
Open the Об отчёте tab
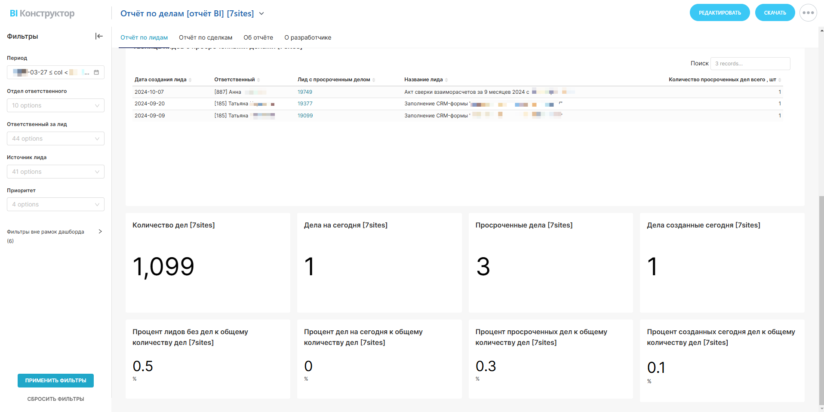[x=258, y=37]
